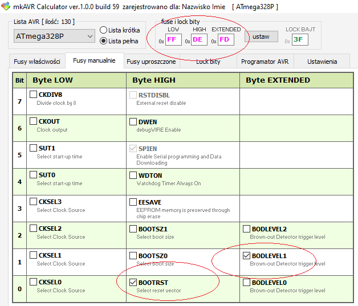This screenshot has width=358, height=306.
Task: Toggle the BOOTSZ0 boot size checkbox
Action: [133, 256]
